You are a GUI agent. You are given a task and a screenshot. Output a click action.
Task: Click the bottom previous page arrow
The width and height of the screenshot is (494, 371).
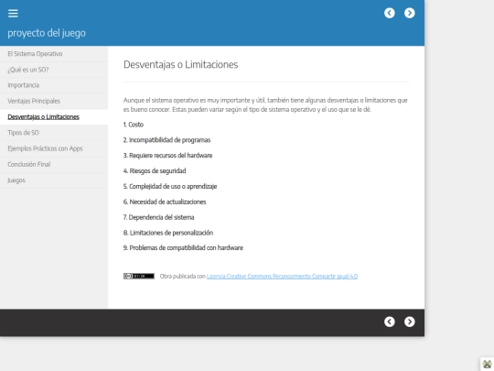point(390,322)
